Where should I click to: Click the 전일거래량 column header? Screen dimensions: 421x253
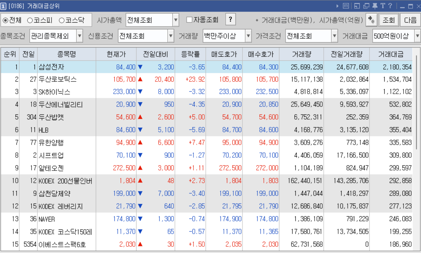[347, 54]
